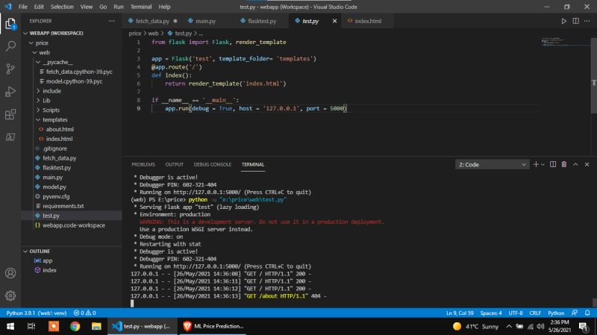Collapse the price folder
597x335 pixels.
(31, 43)
